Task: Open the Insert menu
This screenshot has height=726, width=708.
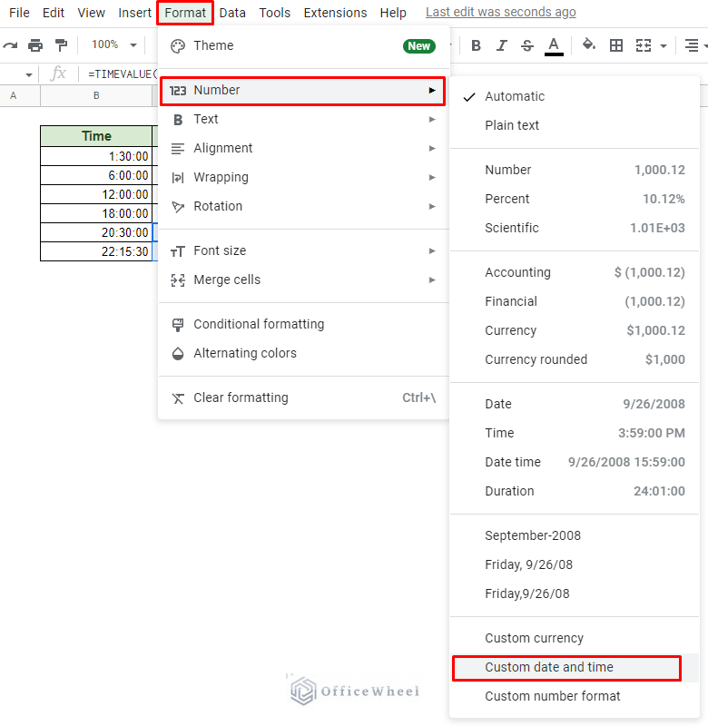Action: [134, 13]
